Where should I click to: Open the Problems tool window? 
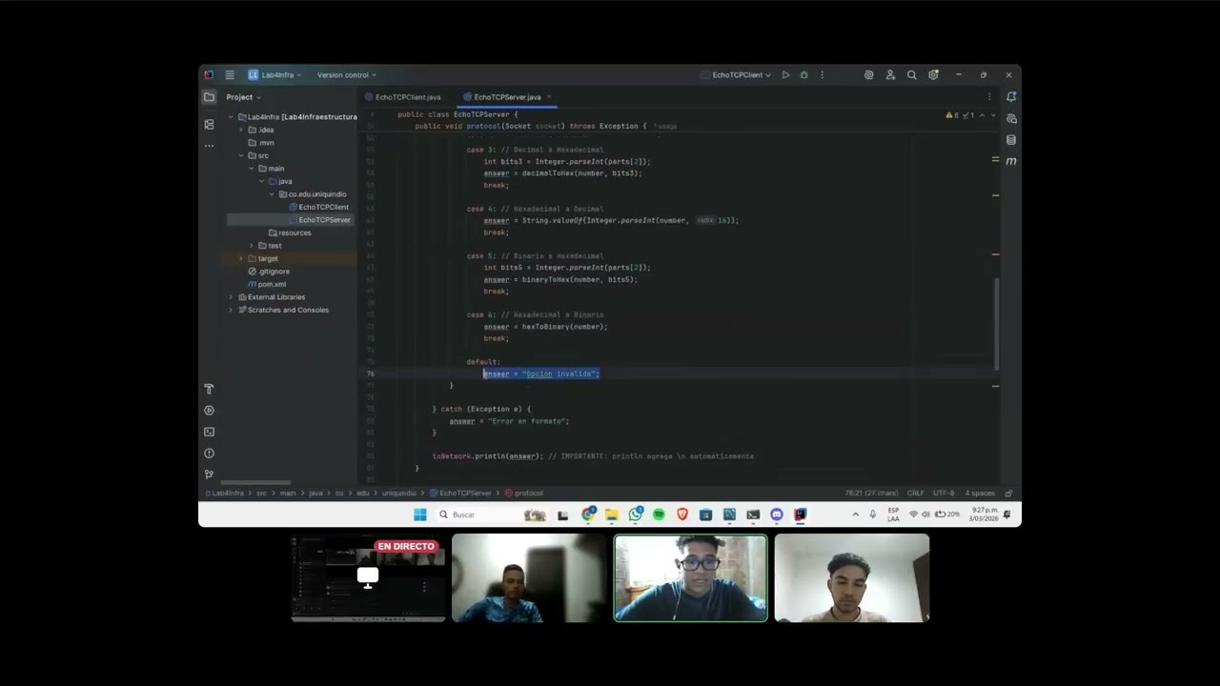[x=209, y=454]
